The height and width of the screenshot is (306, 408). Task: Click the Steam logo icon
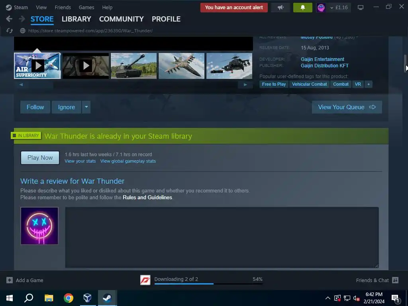pos(9,7)
